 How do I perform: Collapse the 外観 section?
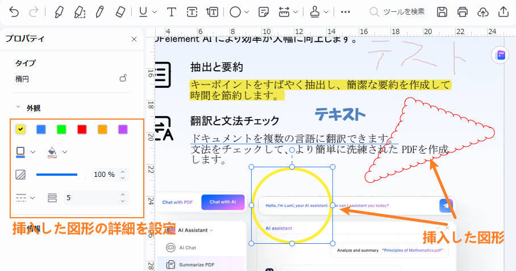18,107
